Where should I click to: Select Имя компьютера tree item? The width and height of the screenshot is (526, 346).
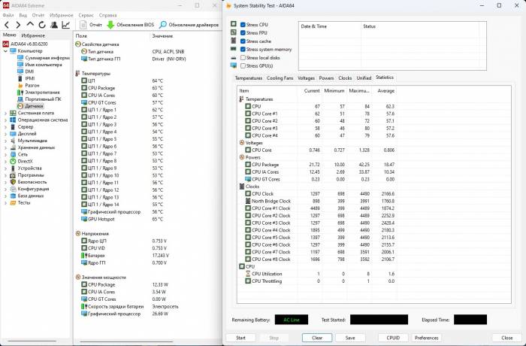pos(44,65)
